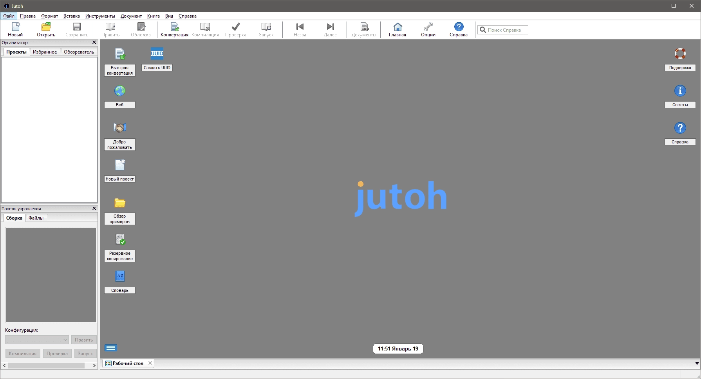Click the left scroll arrow in control panel
The height and width of the screenshot is (379, 701).
point(4,365)
